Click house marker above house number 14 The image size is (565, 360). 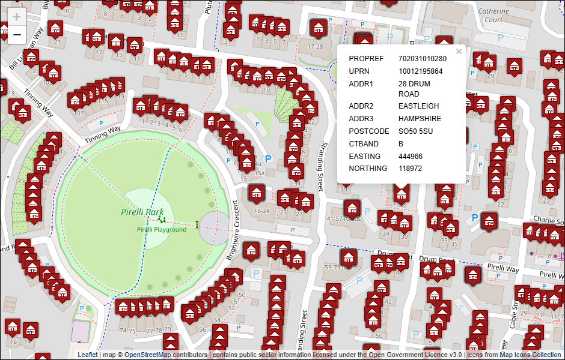coord(31,331)
